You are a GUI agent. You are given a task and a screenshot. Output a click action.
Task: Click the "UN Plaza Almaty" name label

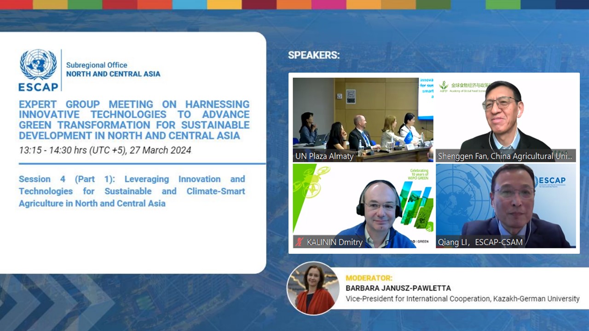pyautogui.click(x=324, y=156)
